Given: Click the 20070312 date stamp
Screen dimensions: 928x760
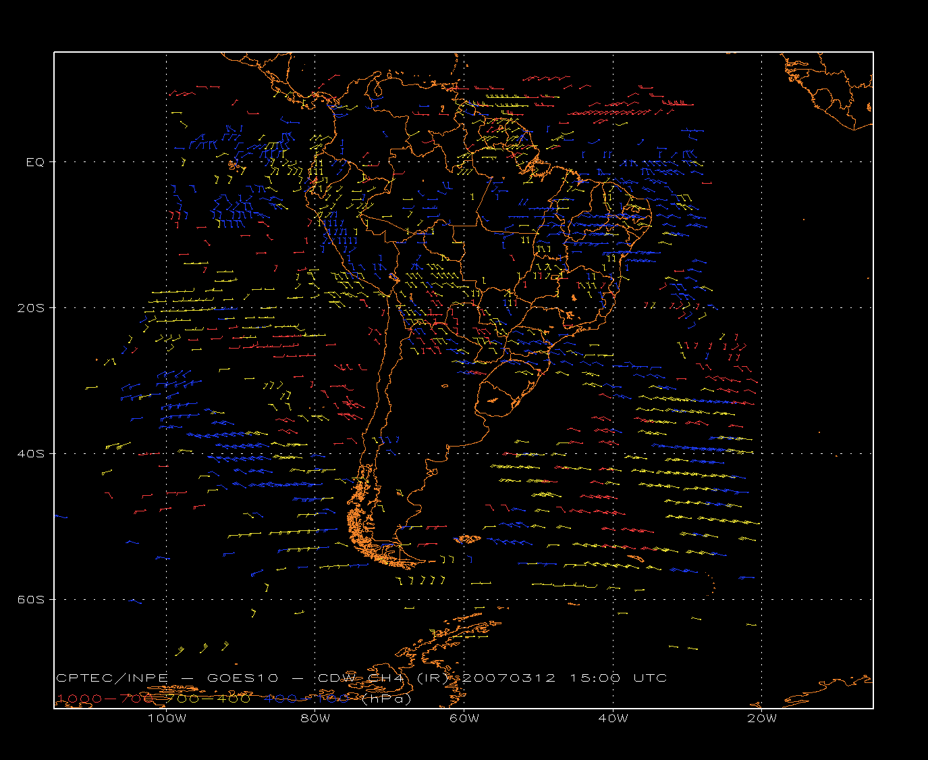Looking at the screenshot, I should tap(508, 678).
